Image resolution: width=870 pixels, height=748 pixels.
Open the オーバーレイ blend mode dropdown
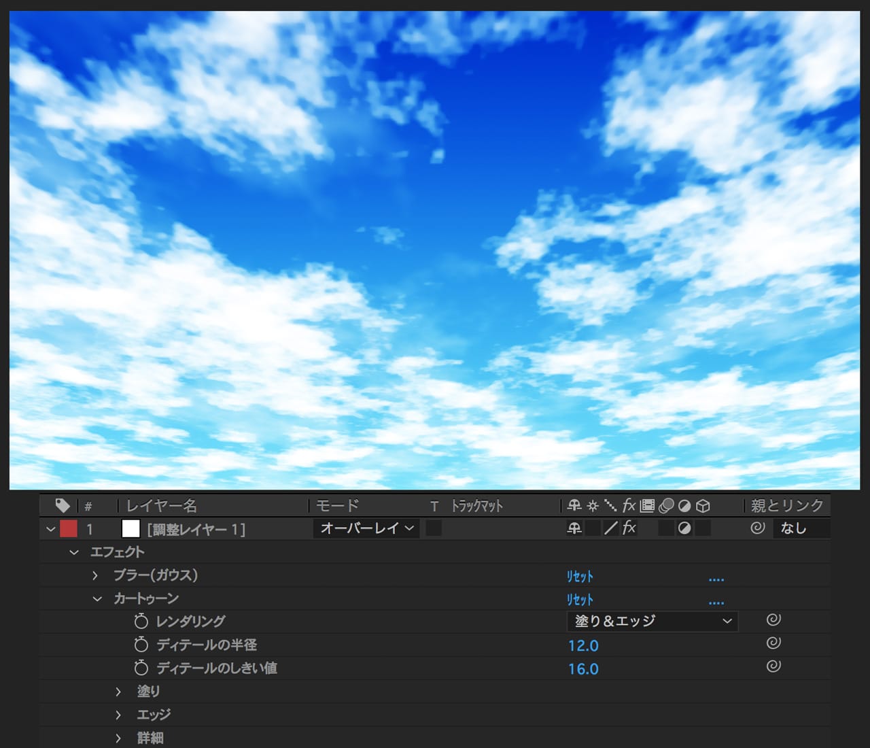(366, 528)
